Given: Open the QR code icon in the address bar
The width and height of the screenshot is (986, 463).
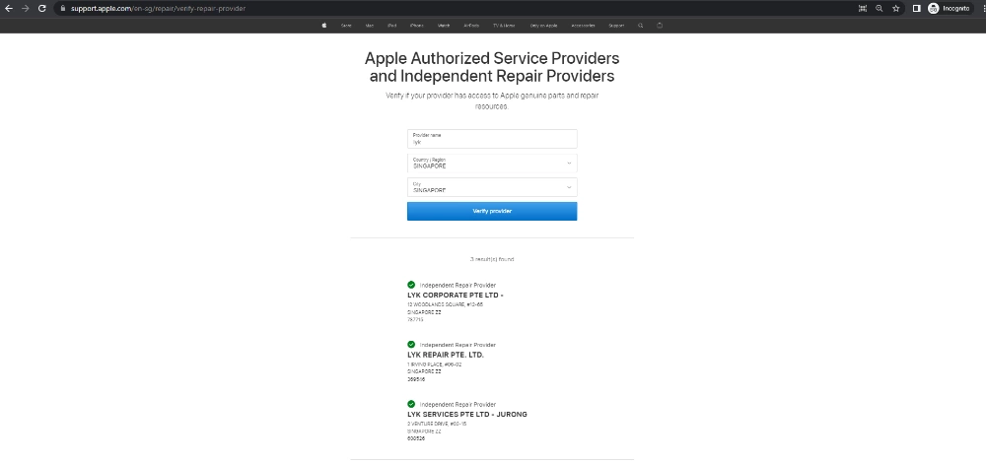Looking at the screenshot, I should pos(862,9).
